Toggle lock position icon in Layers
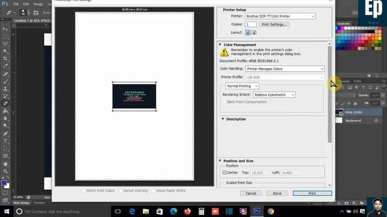This screenshot has height=217, width=387. coord(349,103)
